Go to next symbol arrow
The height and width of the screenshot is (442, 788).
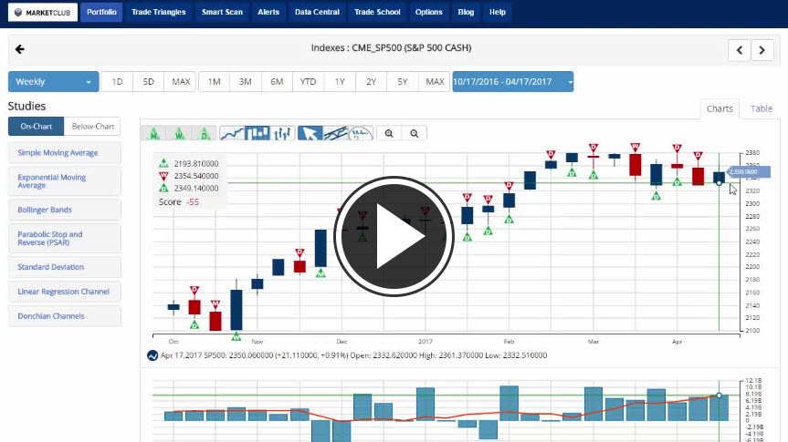pos(762,50)
